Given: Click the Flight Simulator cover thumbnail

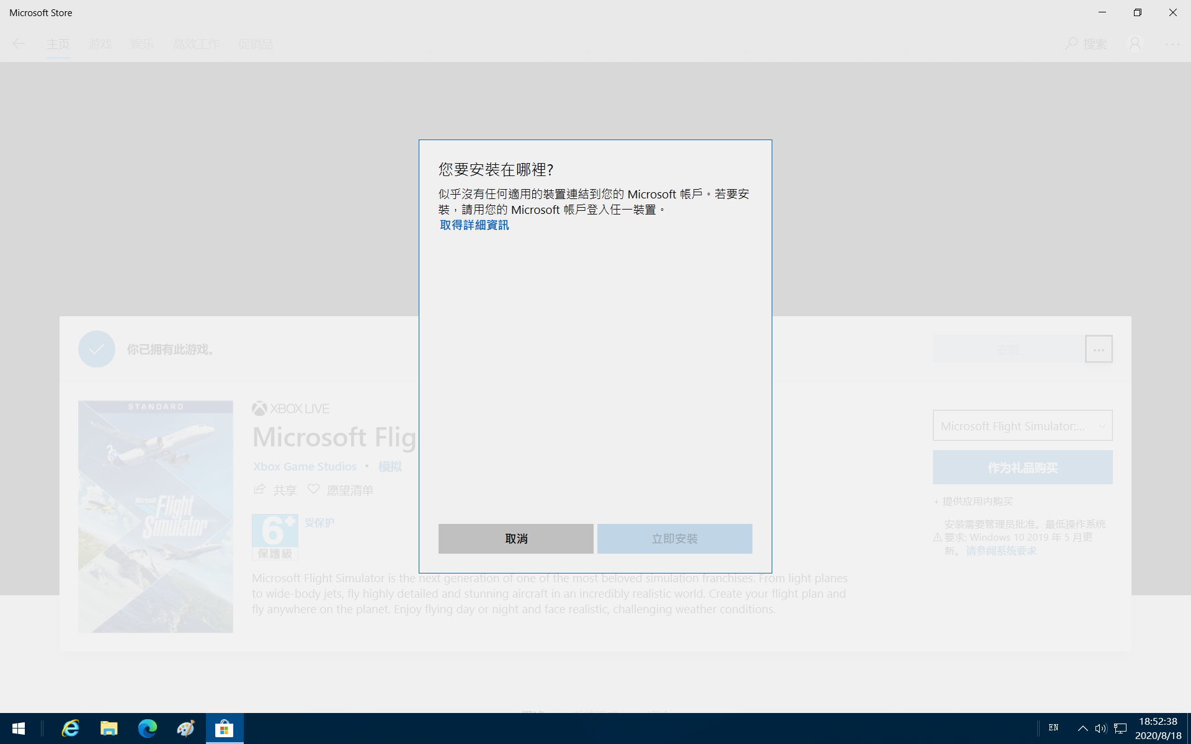Looking at the screenshot, I should tap(156, 516).
